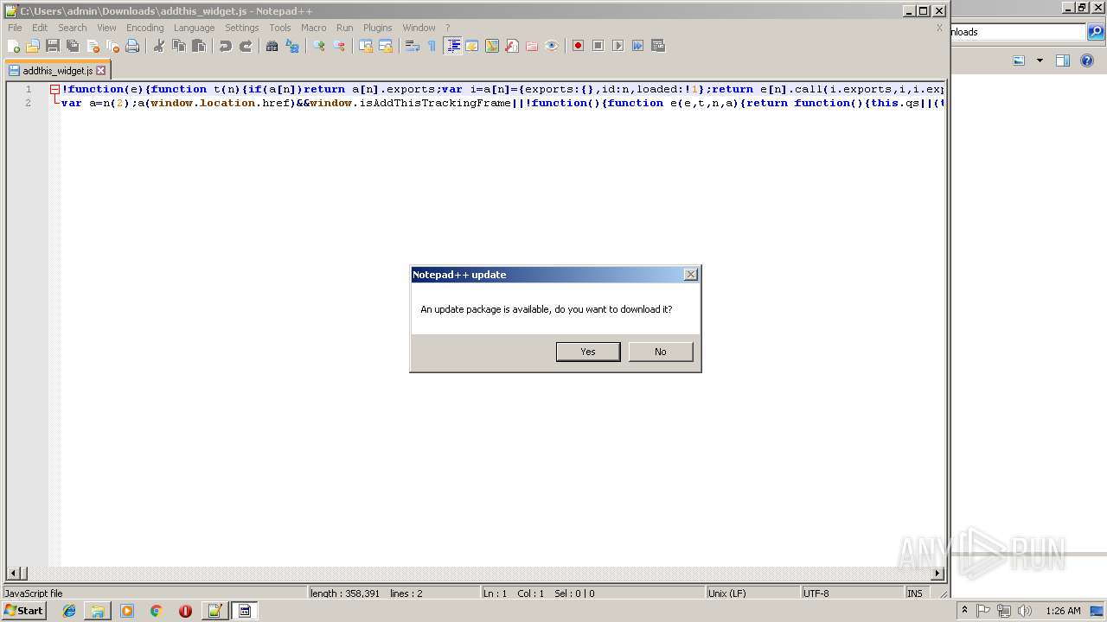Create a new document with the New toolbar icon
The width and height of the screenshot is (1107, 622).
(x=14, y=46)
